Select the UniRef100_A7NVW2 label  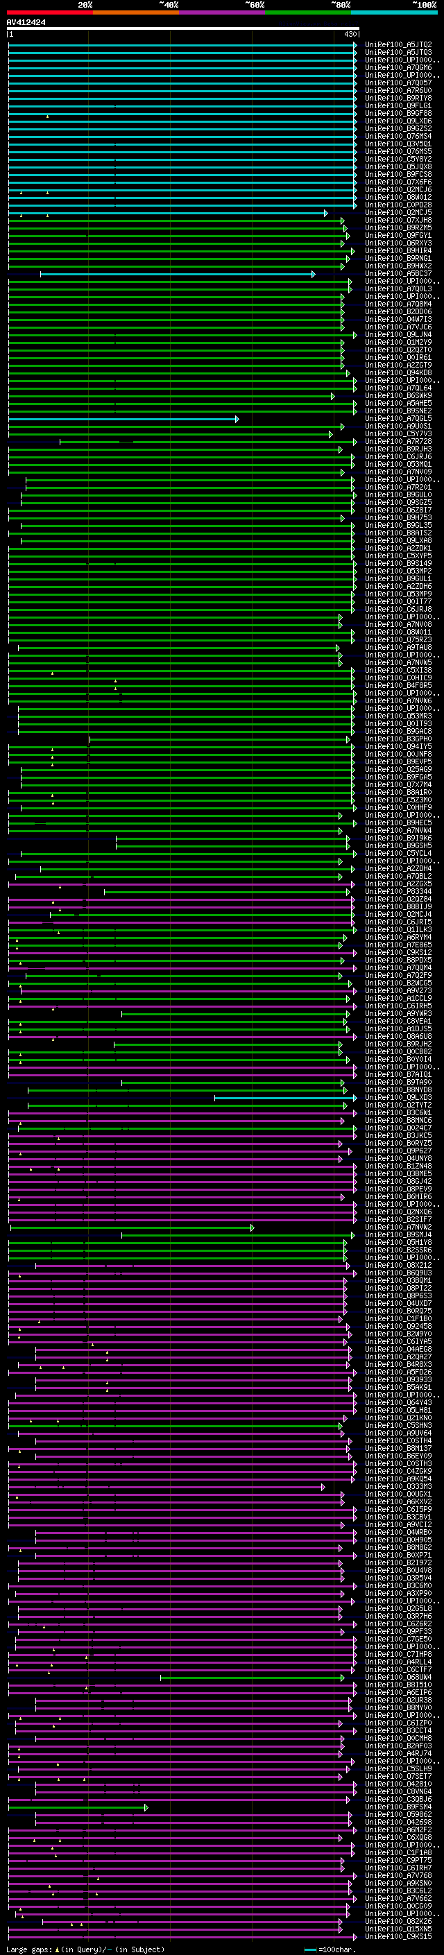398,1228
